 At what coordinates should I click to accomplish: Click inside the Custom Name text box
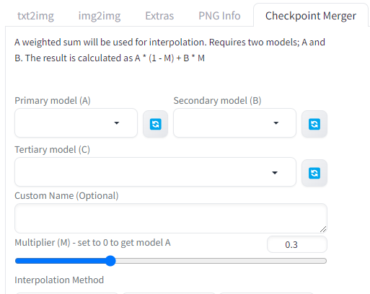pos(171,218)
